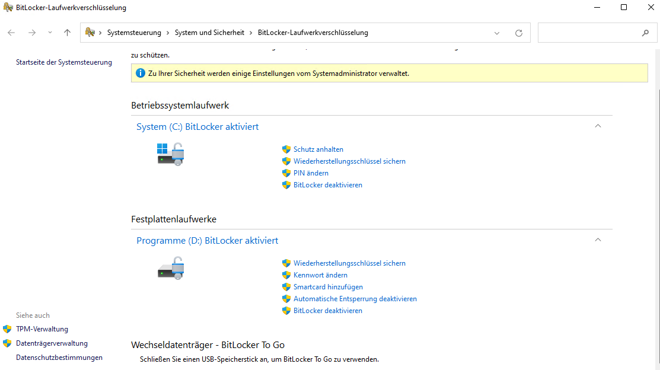Image resolution: width=660 pixels, height=370 pixels.
Task: Open Datenträgerverwaltung
Action: 52,343
